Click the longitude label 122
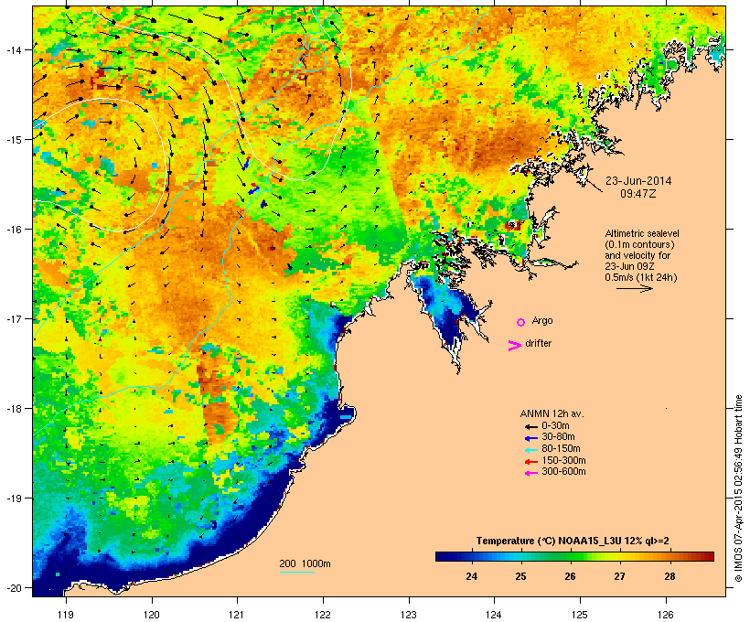The height and width of the screenshot is (622, 750). pos(323,615)
